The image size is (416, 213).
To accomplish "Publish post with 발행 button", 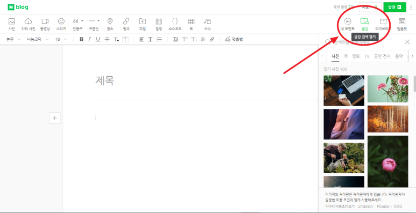I will [x=394, y=7].
